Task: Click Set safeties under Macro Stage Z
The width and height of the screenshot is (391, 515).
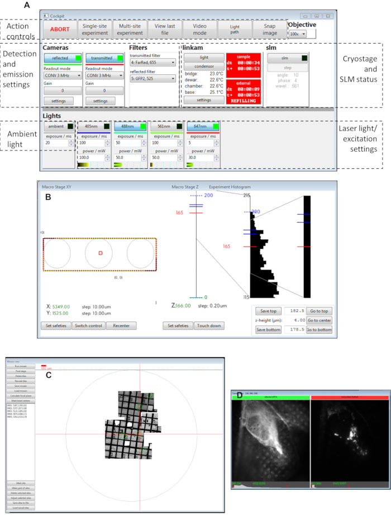Action: coord(178,326)
